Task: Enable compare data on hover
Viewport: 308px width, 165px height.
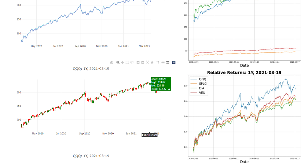Action: (168, 62)
